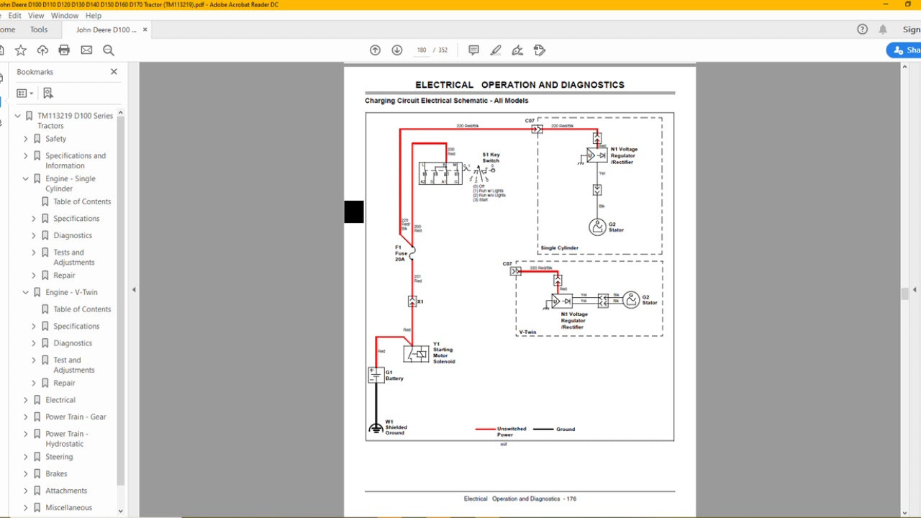
Task: Open the Safety bookmark
Action: [55, 139]
